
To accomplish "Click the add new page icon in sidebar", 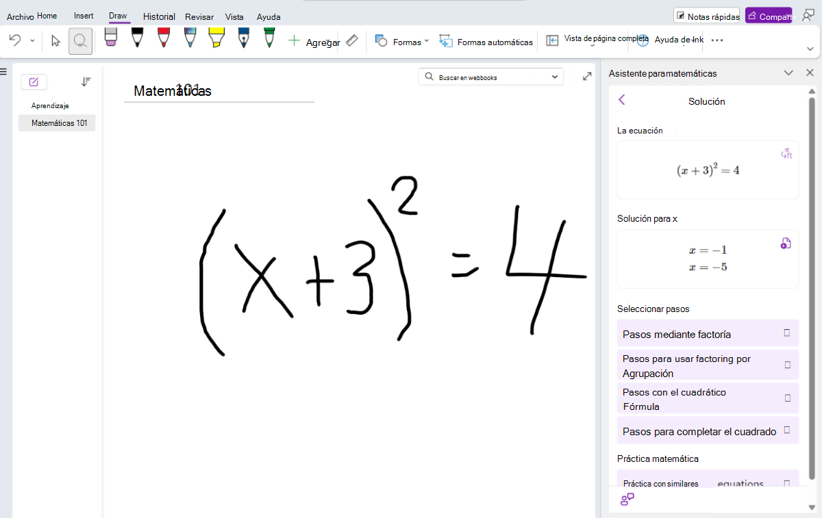I will coord(34,81).
